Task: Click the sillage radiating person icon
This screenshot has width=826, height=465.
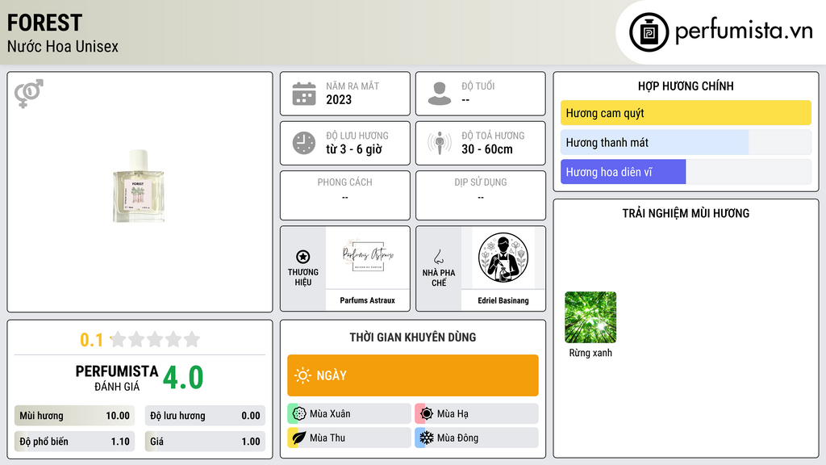Action: [440, 143]
